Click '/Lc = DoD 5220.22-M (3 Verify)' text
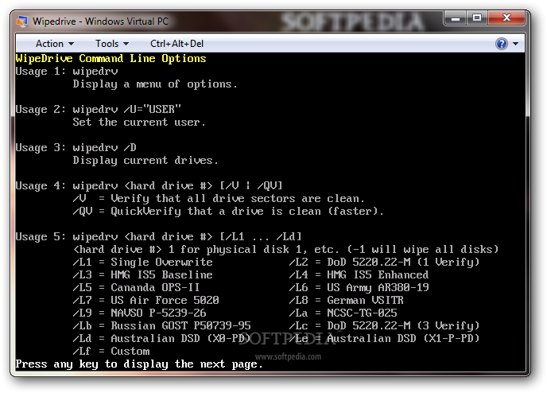The image size is (547, 393). click(x=384, y=325)
